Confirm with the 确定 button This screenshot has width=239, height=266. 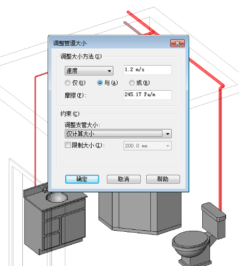(x=82, y=179)
